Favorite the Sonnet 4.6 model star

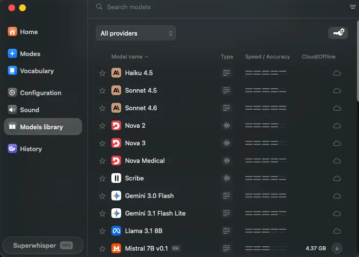coord(103,108)
